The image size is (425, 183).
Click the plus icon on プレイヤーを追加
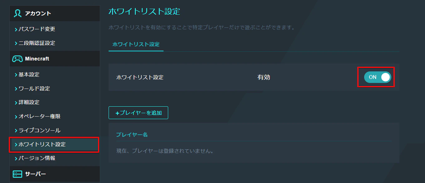[x=117, y=113]
